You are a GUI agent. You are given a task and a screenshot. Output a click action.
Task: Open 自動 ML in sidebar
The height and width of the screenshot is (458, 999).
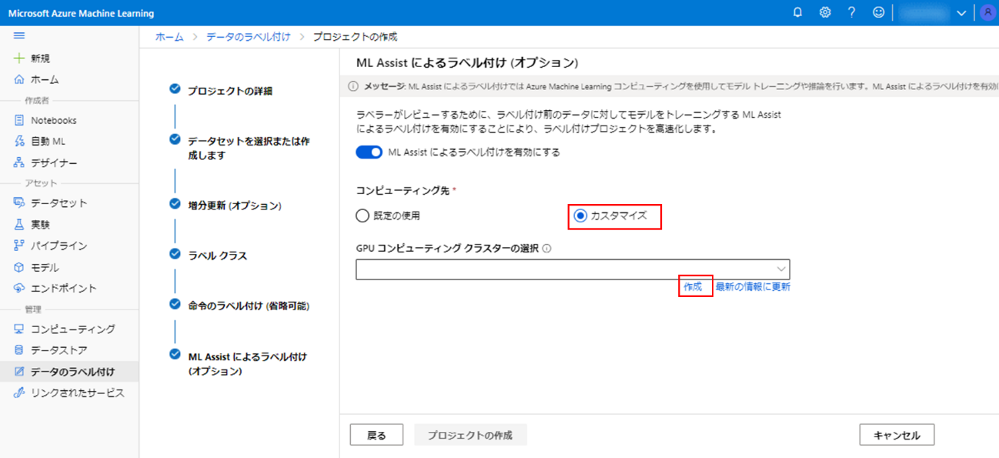click(48, 142)
